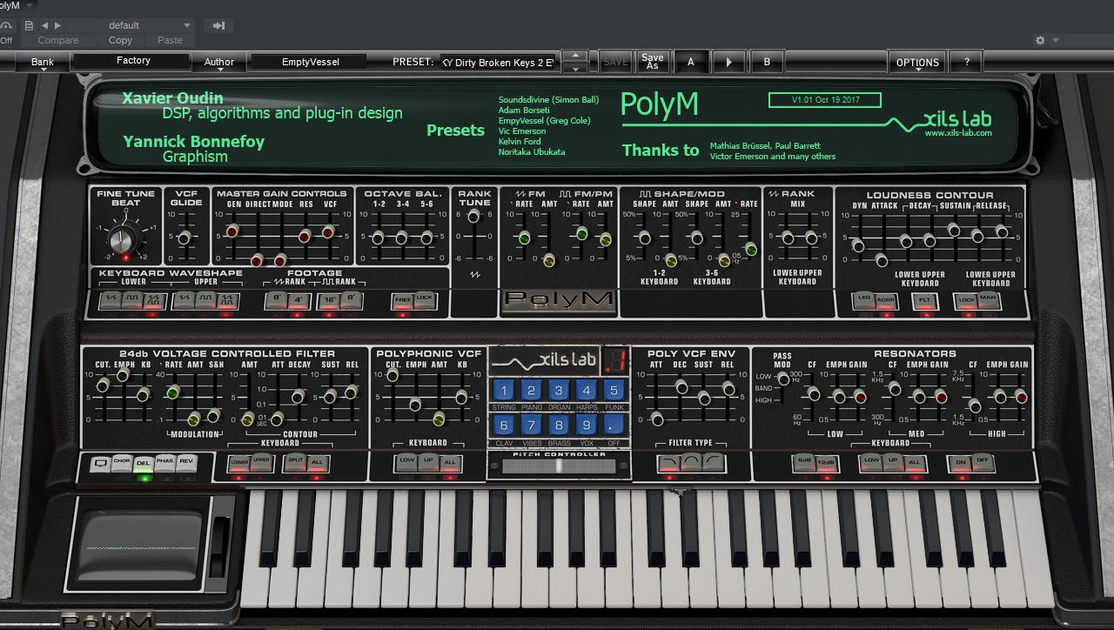Click the numeric preset digit display
This screenshot has width=1114, height=630.
click(x=615, y=359)
